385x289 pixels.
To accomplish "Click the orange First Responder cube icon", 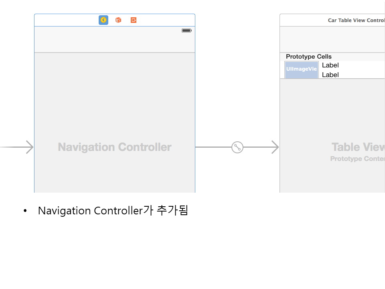I will [118, 20].
